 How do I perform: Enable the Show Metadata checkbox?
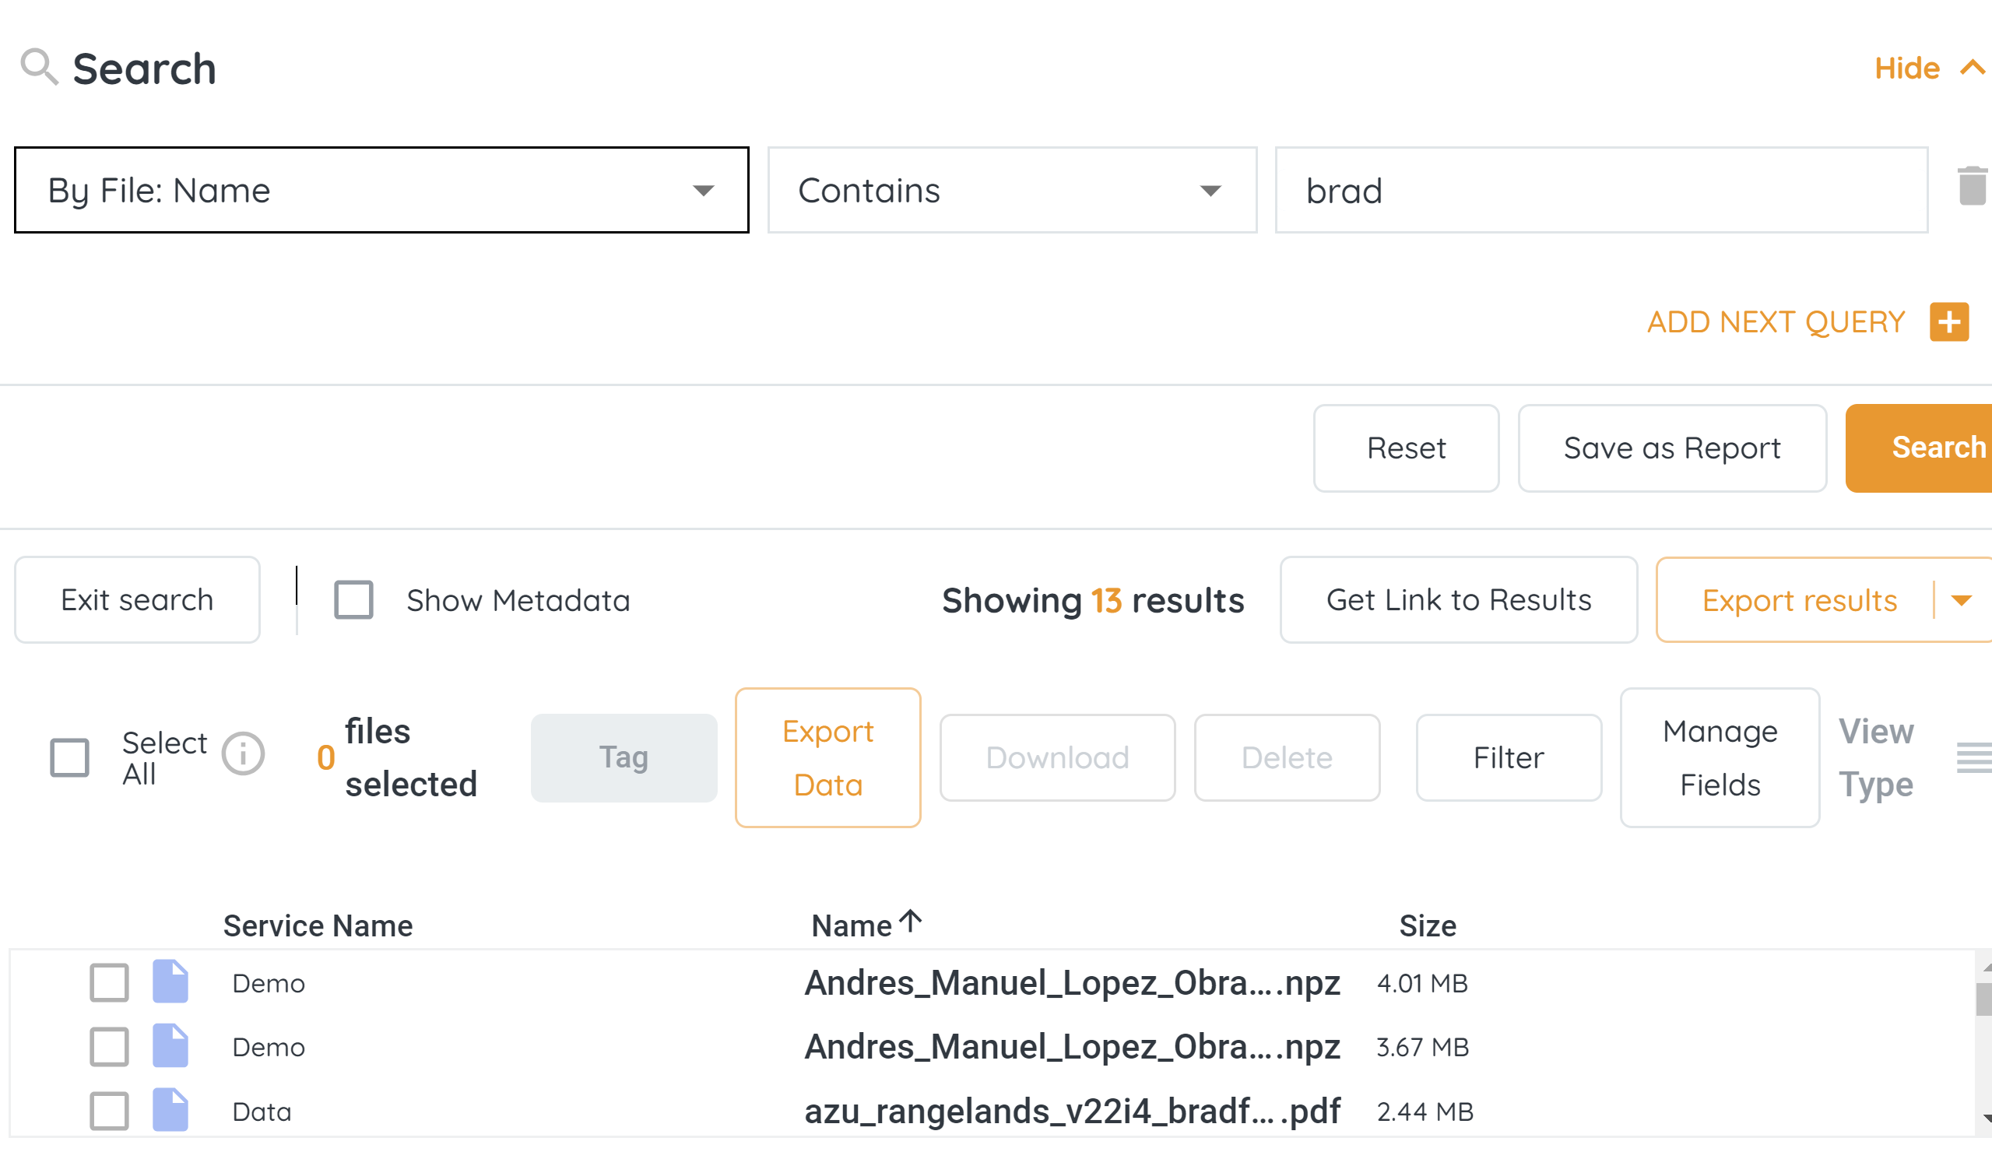[353, 600]
